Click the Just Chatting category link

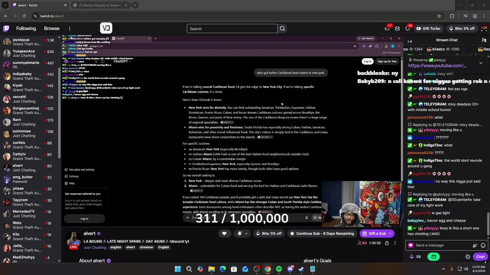point(95,247)
